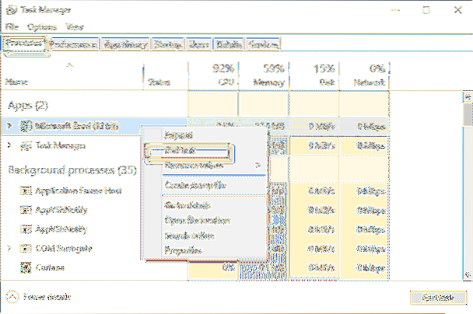Expand the Task Manager process entry
This screenshot has width=473, height=314.
pos(9,145)
